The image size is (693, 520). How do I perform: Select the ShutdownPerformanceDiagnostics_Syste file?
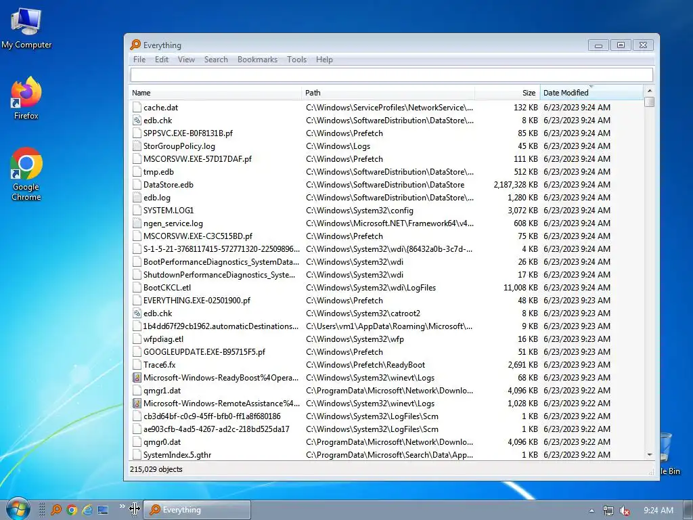click(x=219, y=275)
